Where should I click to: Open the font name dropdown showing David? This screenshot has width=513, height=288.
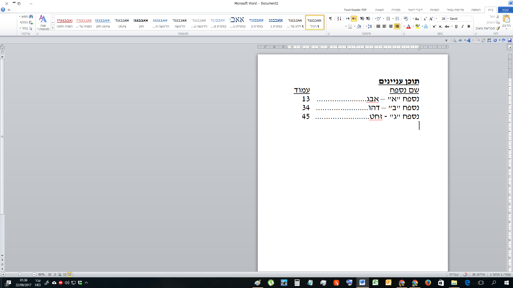click(x=448, y=19)
